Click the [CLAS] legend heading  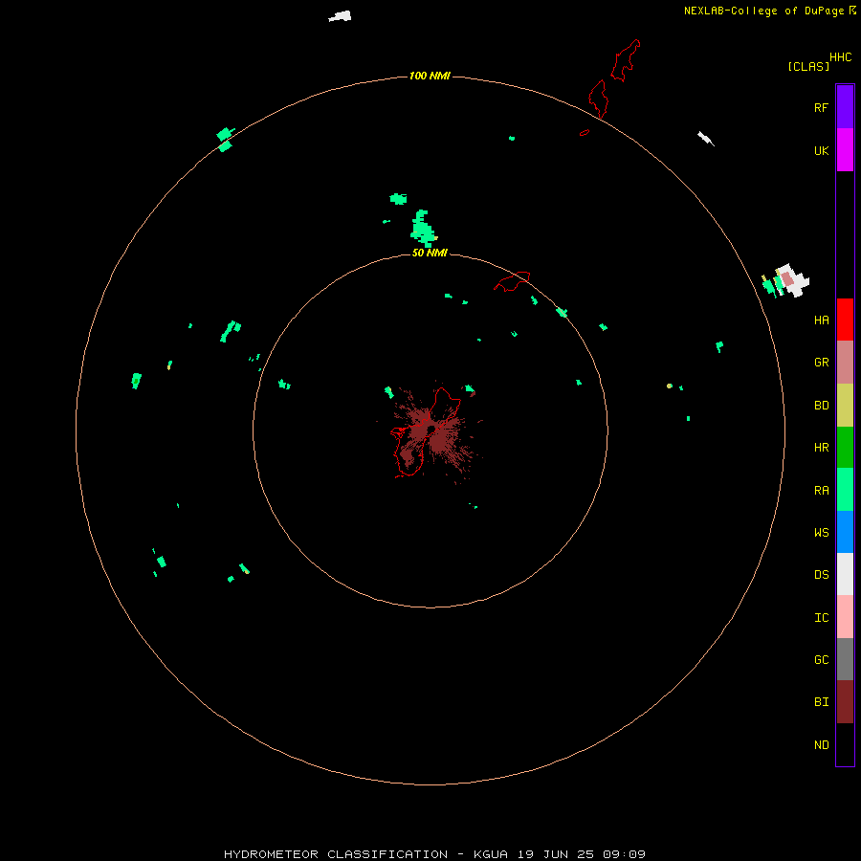(808, 66)
